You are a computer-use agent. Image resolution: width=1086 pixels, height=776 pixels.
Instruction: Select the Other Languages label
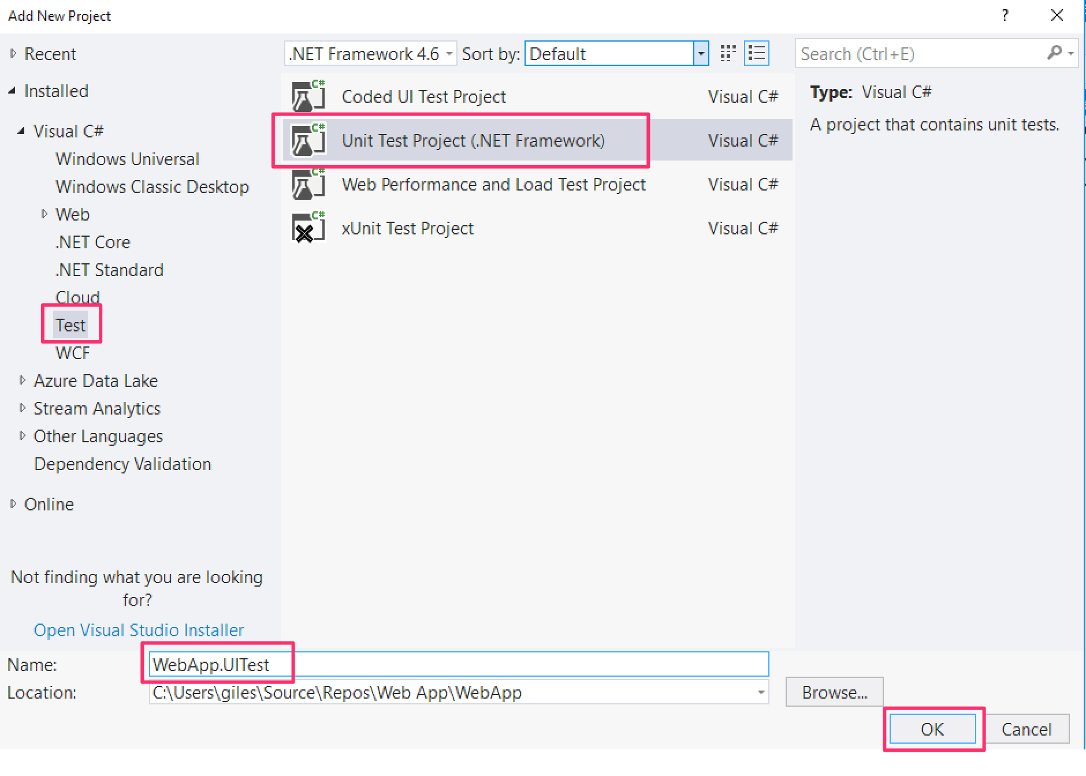pos(98,436)
